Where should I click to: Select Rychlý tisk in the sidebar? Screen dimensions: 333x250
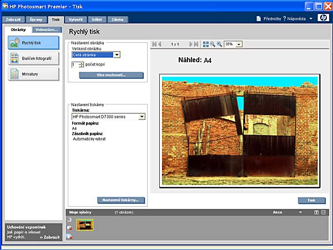click(x=33, y=42)
